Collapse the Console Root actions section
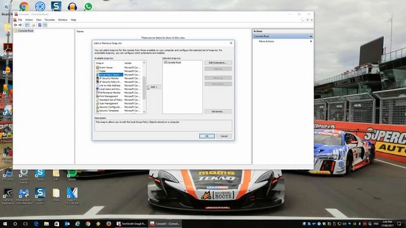Viewport: 406px width, 228px height. pos(311,37)
